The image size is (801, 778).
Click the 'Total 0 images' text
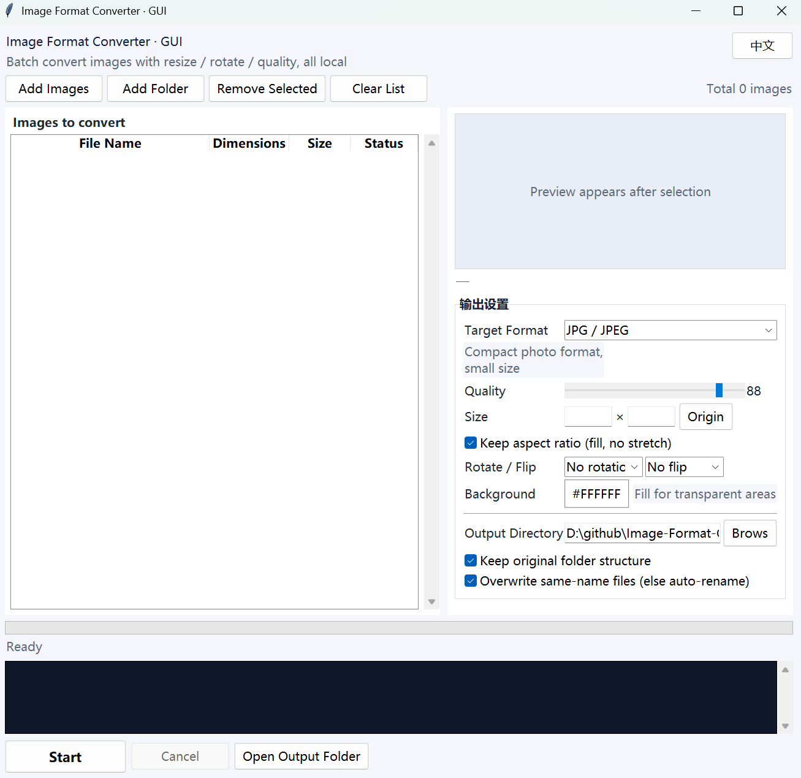pyautogui.click(x=749, y=89)
